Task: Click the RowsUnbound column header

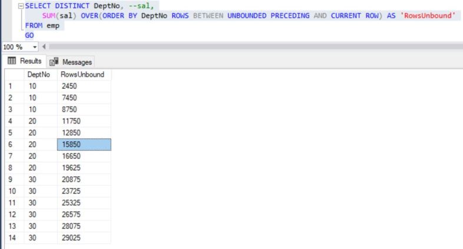Action: (82, 75)
